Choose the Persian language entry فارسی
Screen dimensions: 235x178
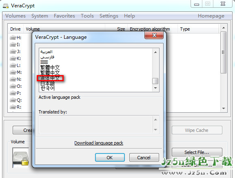click(47, 57)
